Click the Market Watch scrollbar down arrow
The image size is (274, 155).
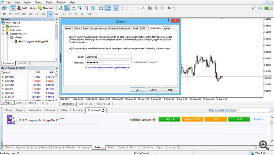pyautogui.click(x=56, y=99)
